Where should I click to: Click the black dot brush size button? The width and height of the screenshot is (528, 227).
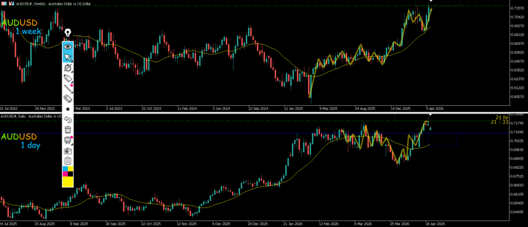pyautogui.click(x=68, y=109)
